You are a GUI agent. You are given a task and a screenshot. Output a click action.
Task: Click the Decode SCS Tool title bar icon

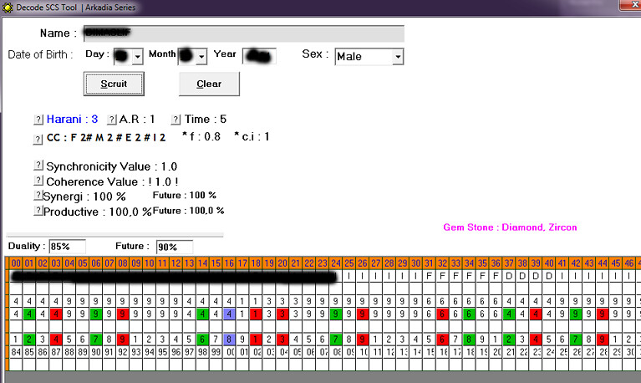pyautogui.click(x=8, y=8)
